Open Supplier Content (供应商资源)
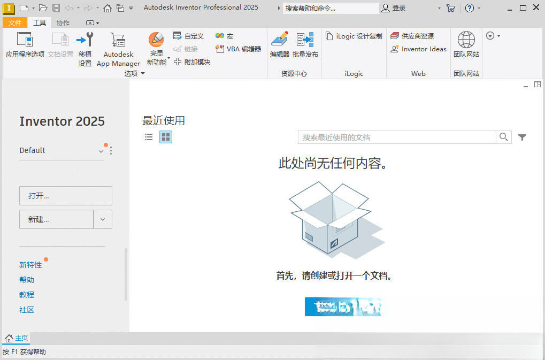Image resolution: width=545 pixels, height=360 pixels. point(412,36)
